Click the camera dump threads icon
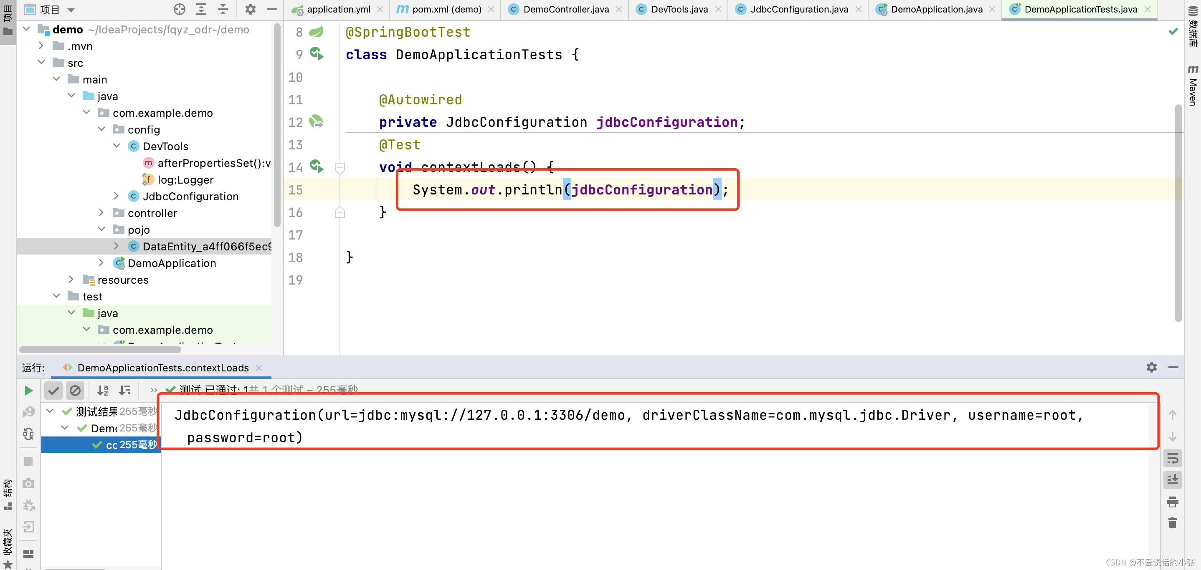 click(x=28, y=483)
